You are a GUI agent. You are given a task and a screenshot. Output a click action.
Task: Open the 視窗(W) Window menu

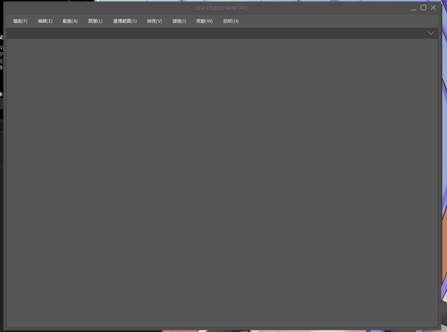click(204, 21)
